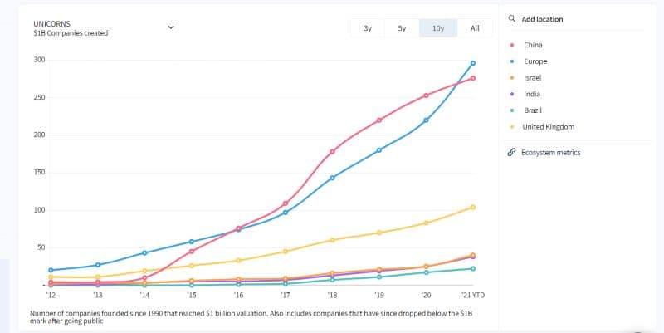Open the Ecosystem metrics link
This screenshot has width=664, height=333.
point(550,153)
